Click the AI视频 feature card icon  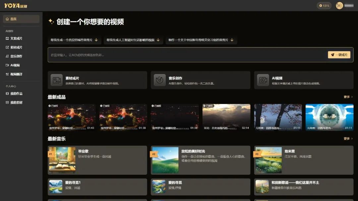click(x=263, y=80)
